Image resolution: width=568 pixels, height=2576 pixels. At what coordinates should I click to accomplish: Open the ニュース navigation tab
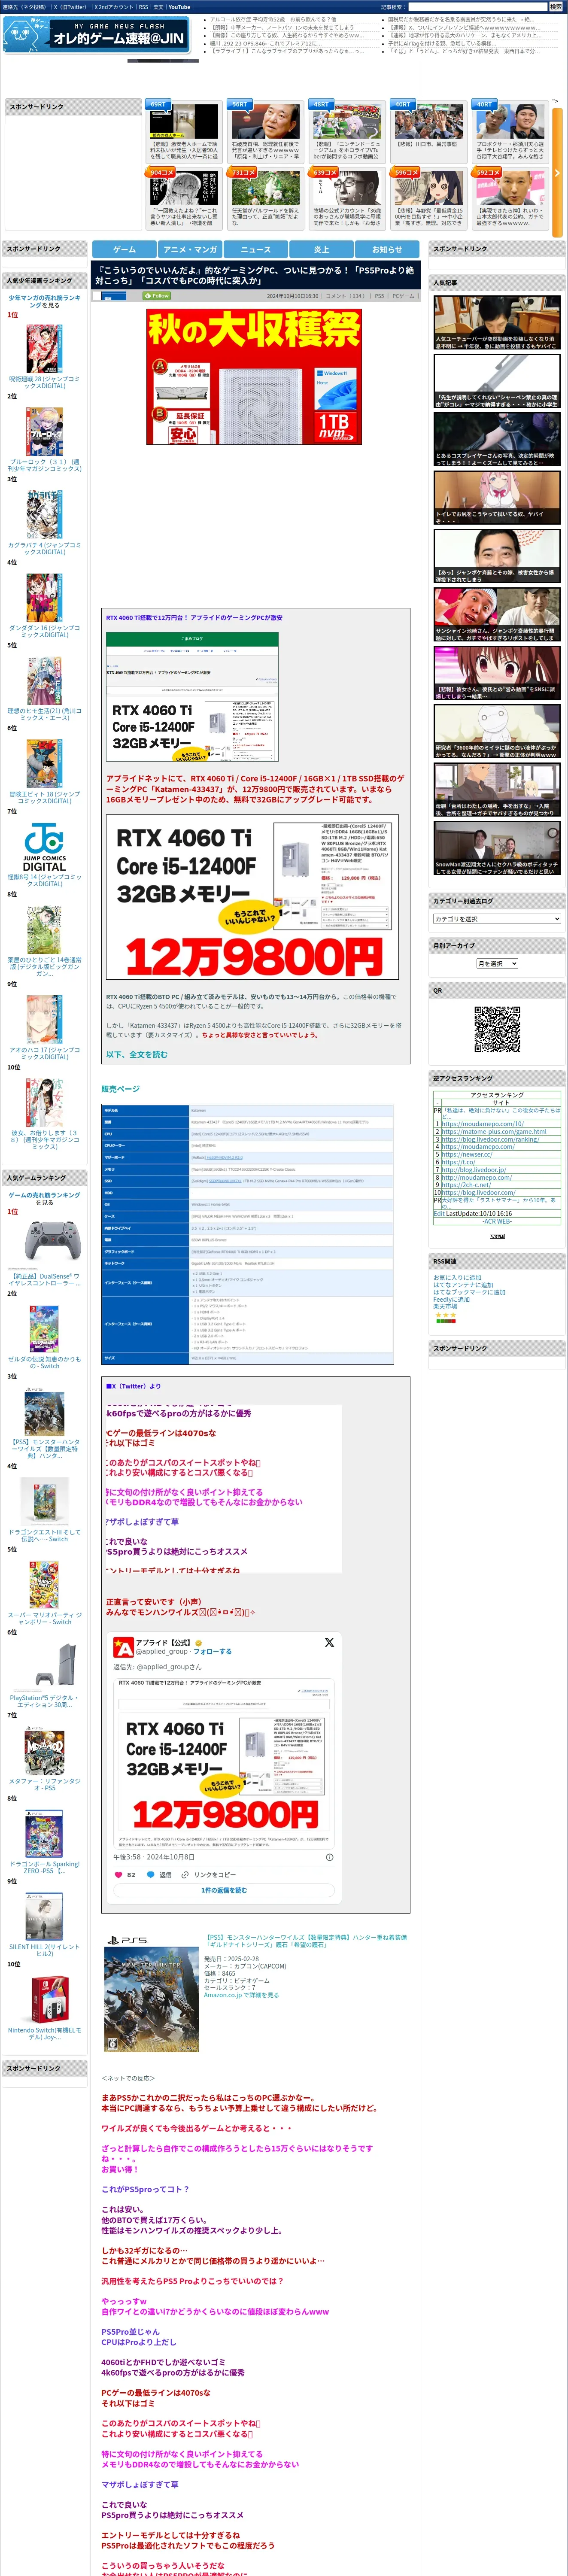click(x=255, y=249)
